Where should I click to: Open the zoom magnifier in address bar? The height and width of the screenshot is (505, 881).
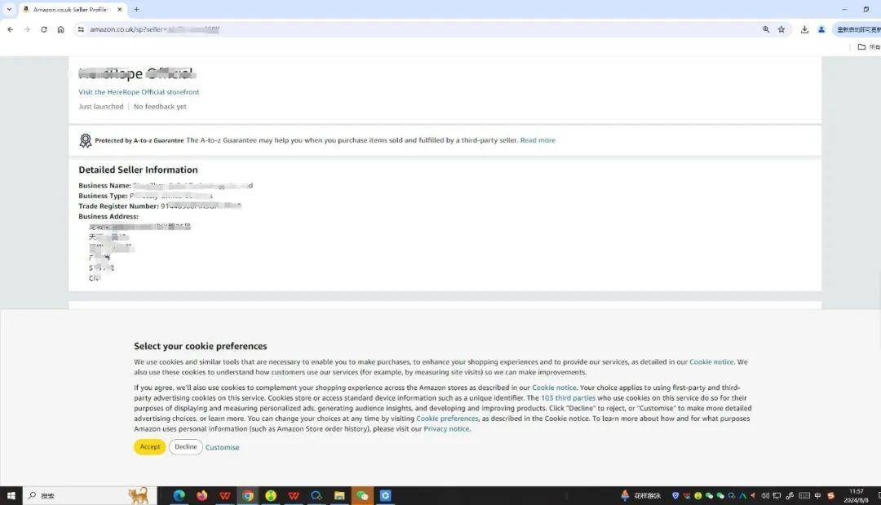pyautogui.click(x=766, y=29)
